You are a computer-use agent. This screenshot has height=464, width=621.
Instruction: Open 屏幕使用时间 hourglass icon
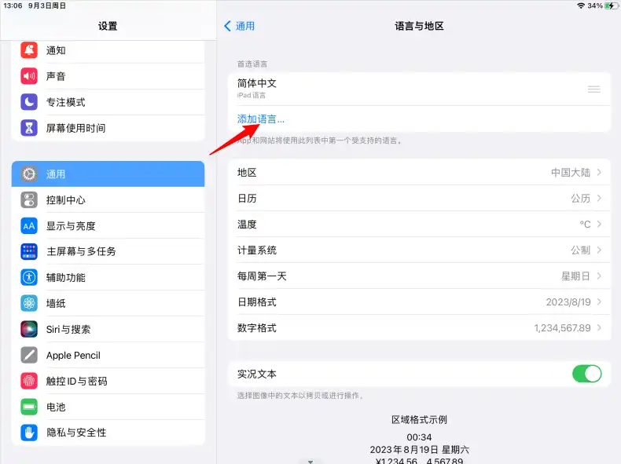point(29,128)
